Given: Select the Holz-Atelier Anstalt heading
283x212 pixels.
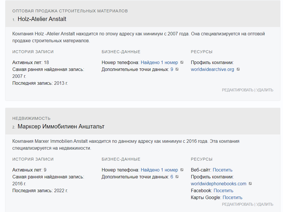Looking at the screenshot, I should click(x=42, y=19).
